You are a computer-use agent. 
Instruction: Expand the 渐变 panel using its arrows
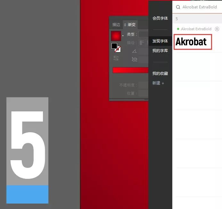(x=125, y=25)
